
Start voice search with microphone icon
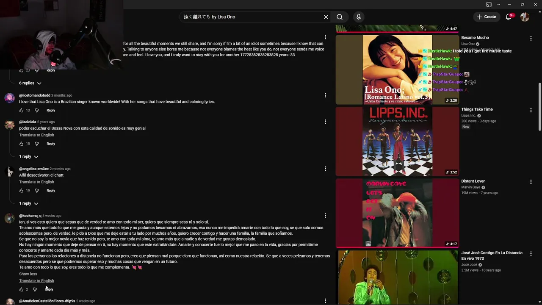(359, 17)
